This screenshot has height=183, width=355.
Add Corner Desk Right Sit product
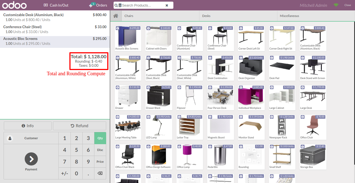[x=282, y=39]
